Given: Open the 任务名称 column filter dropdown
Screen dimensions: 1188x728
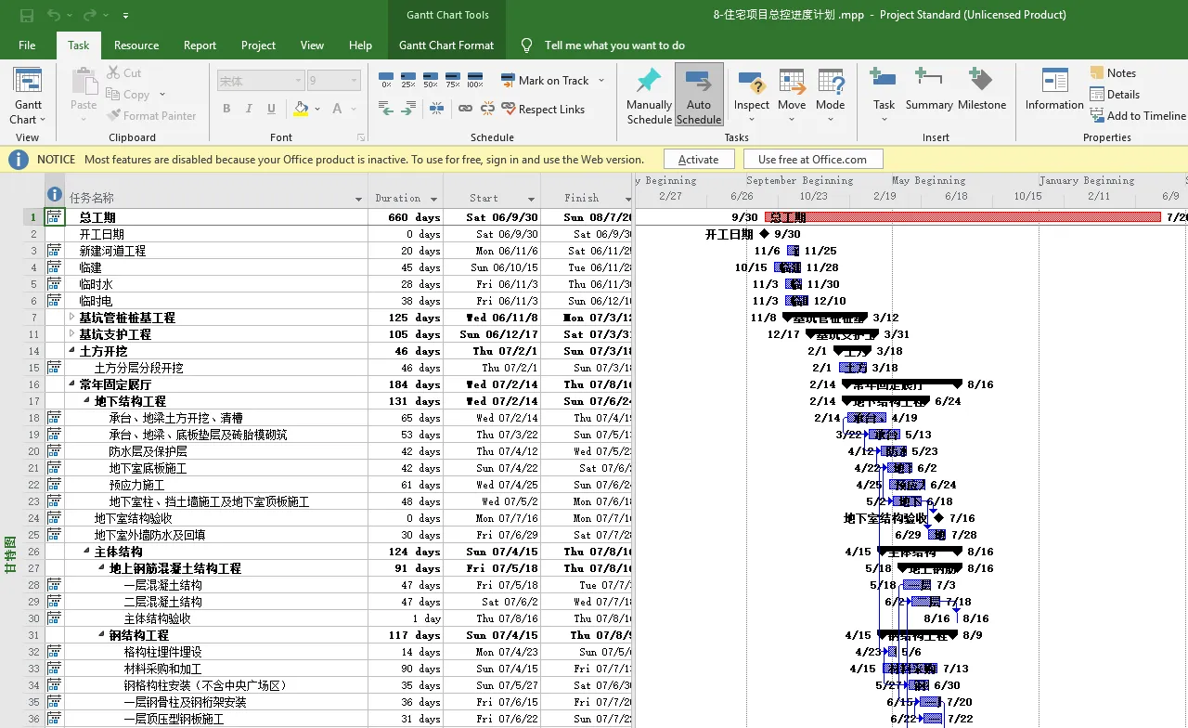Looking at the screenshot, I should 358,199.
